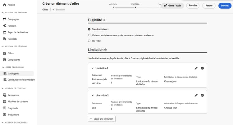Open Parcours in the sidebar
233x125 pixels.
click(12, 26)
